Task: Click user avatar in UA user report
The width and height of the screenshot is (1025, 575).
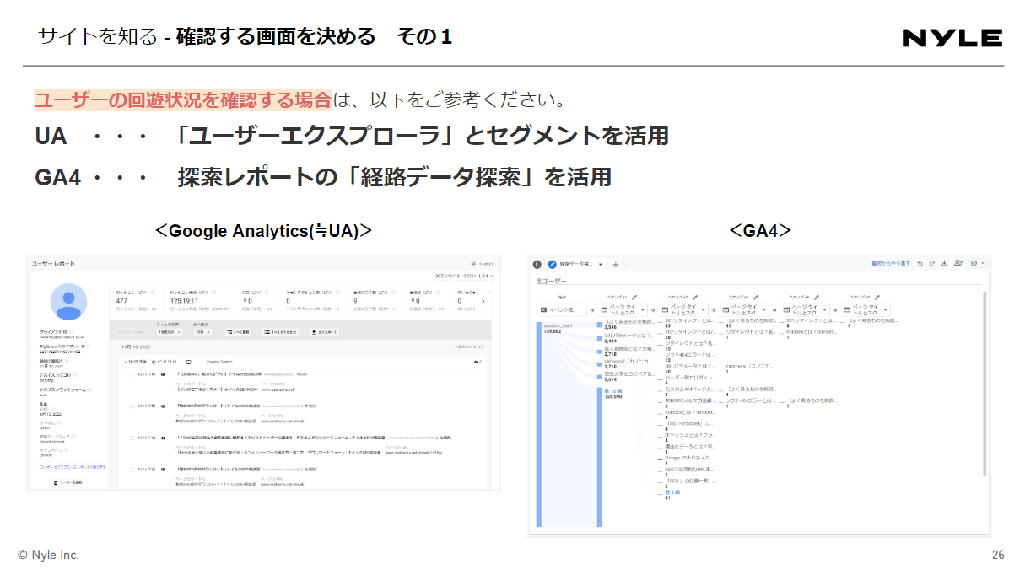Action: tap(68, 301)
